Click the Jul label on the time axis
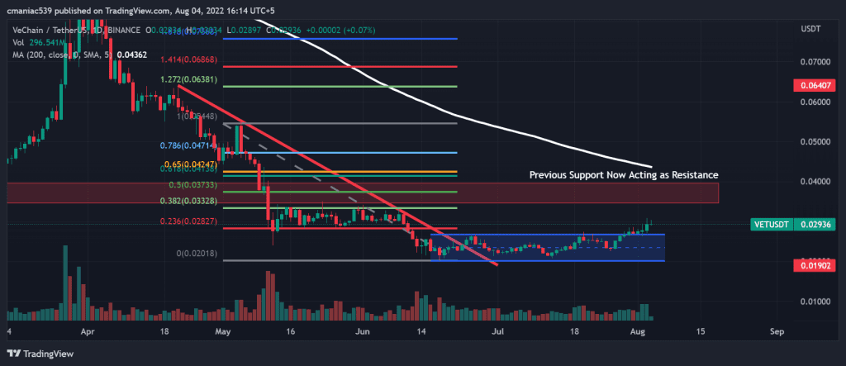Image resolution: width=846 pixels, height=366 pixels. click(500, 330)
